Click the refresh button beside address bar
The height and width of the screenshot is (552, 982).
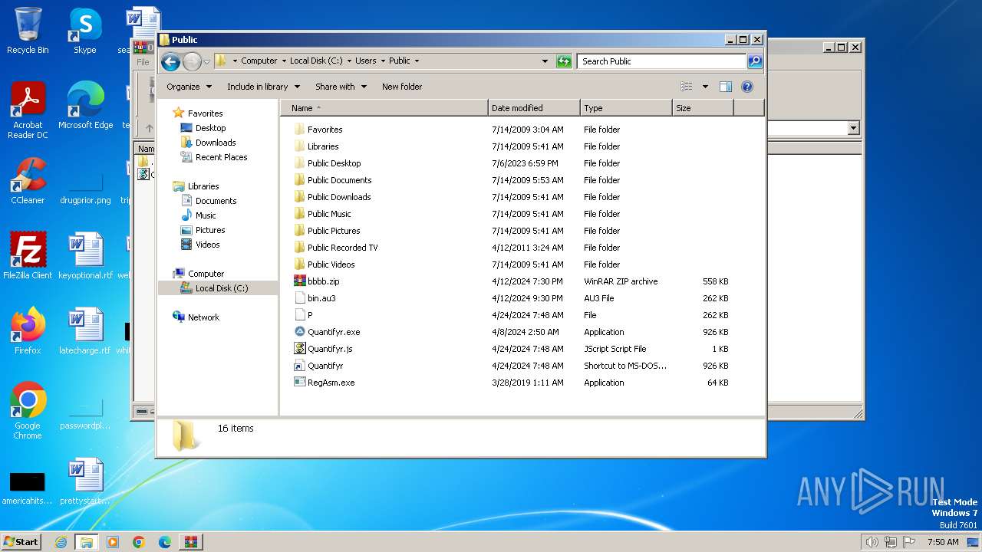point(564,61)
